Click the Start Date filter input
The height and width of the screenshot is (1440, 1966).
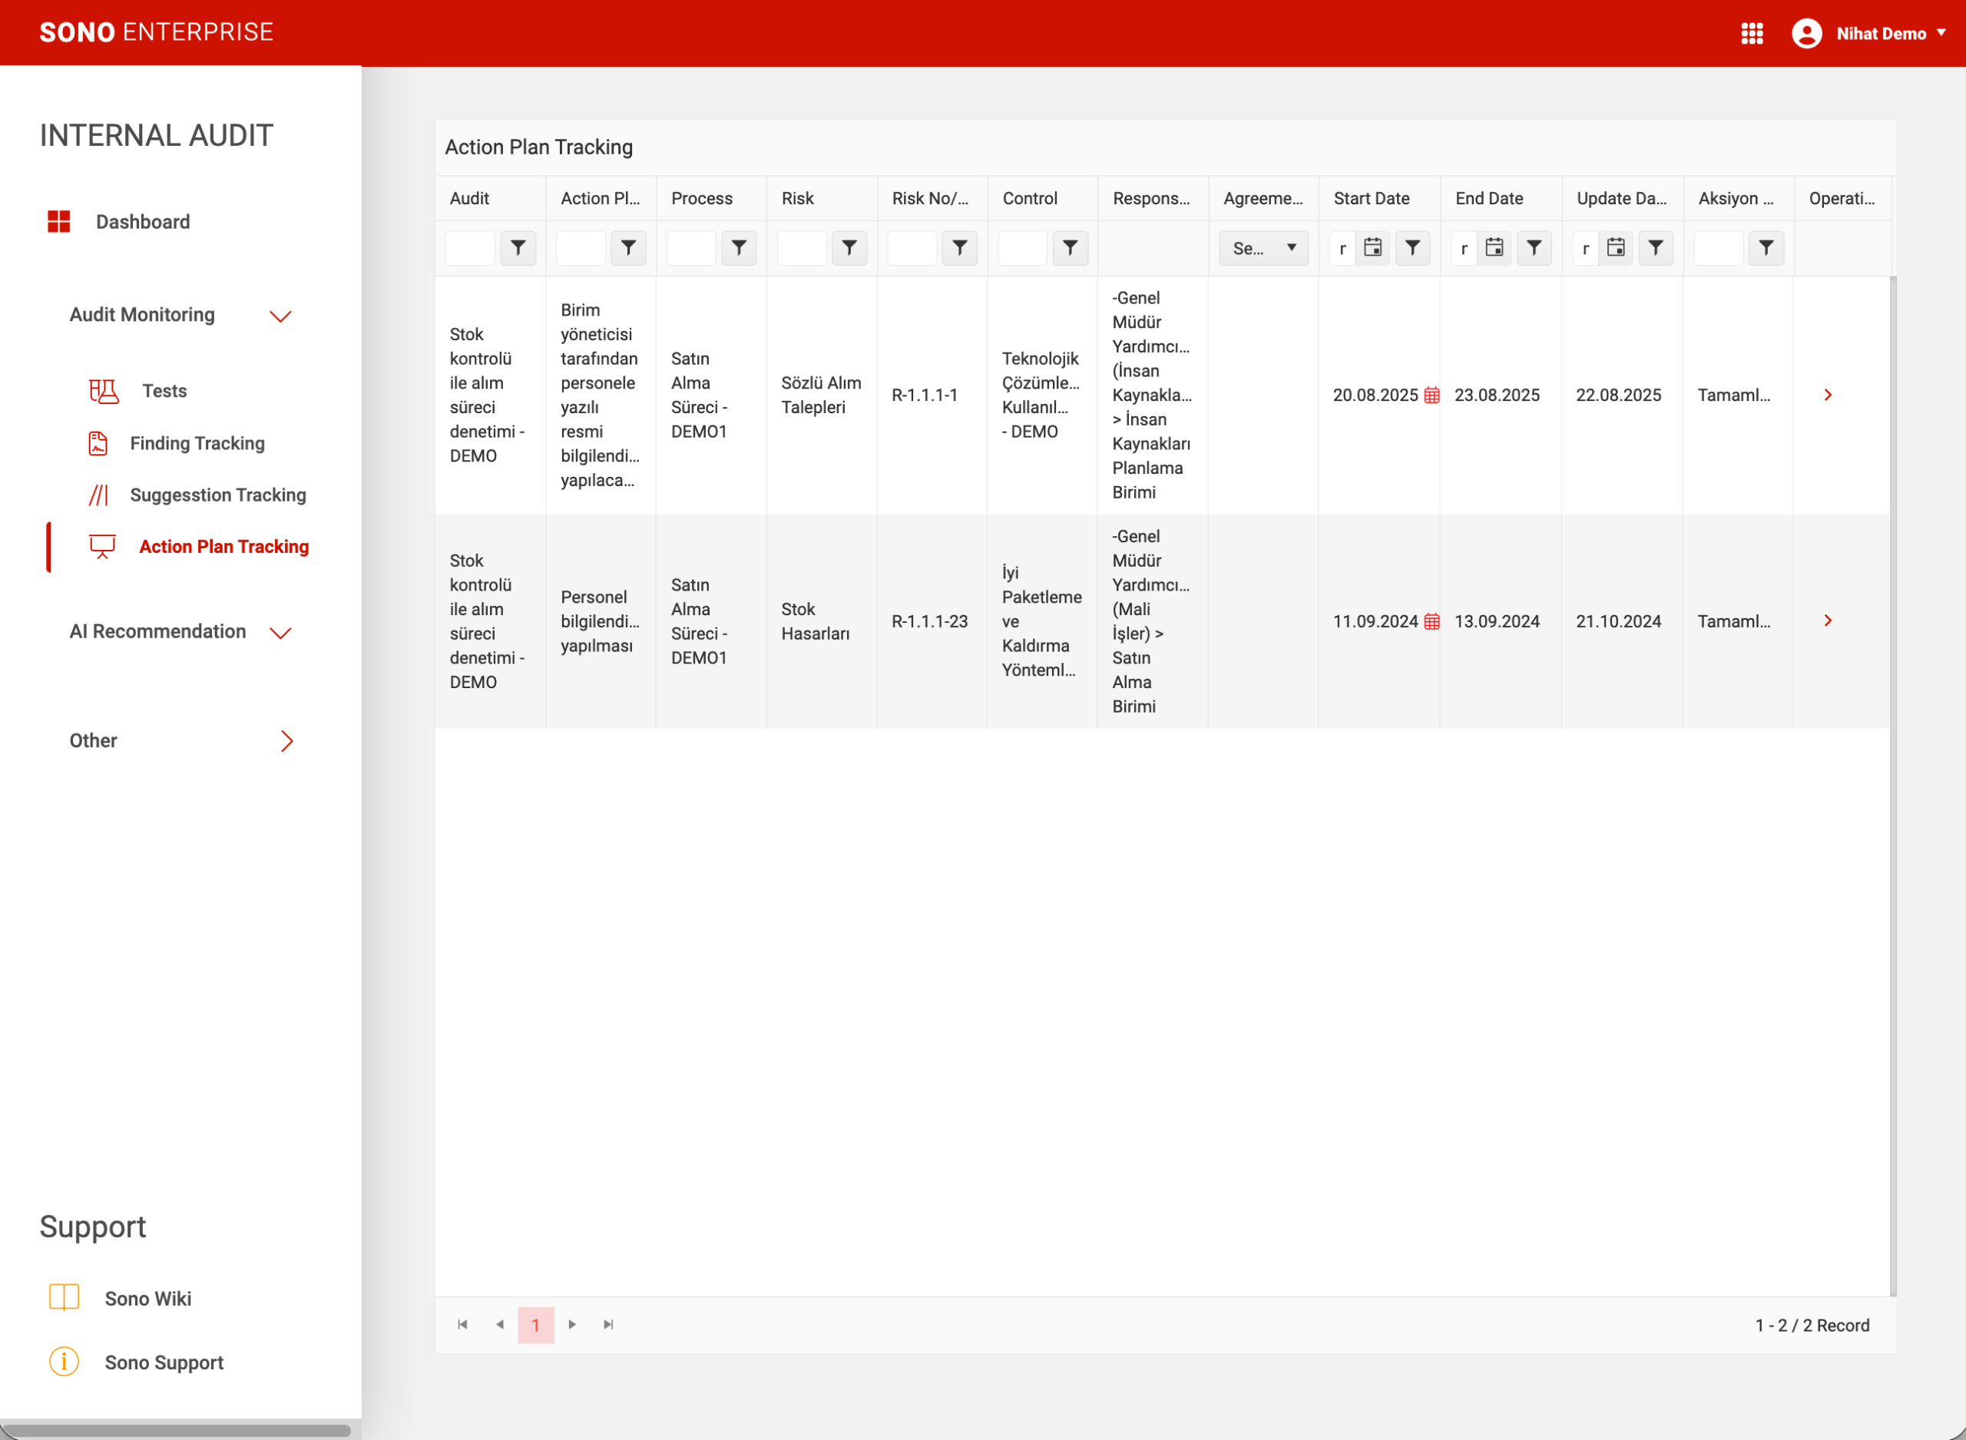pyautogui.click(x=1343, y=248)
